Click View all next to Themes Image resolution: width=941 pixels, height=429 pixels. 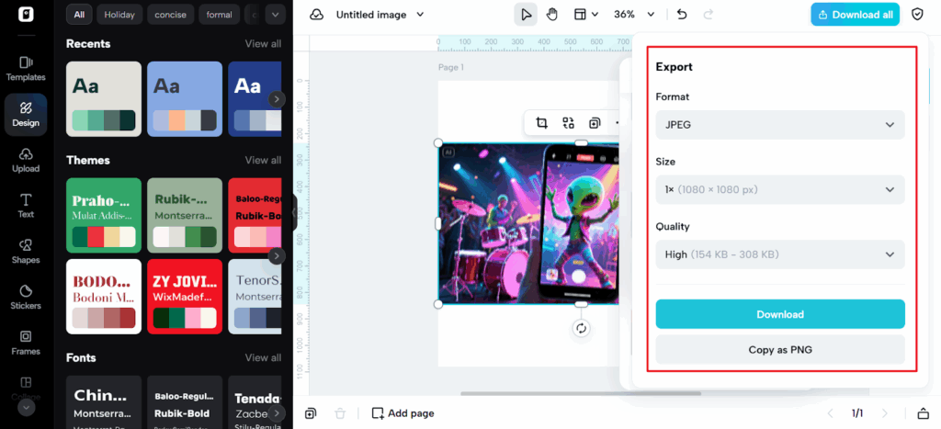(x=263, y=160)
